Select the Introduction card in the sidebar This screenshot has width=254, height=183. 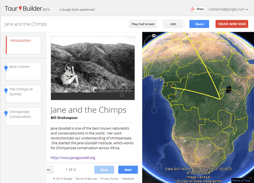click(23, 45)
